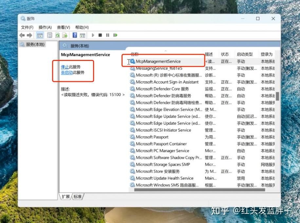Viewport: 300px width, 223px height.
Task: Toggle the show/hide console tree icon
Action: pyautogui.click(x=40, y=35)
